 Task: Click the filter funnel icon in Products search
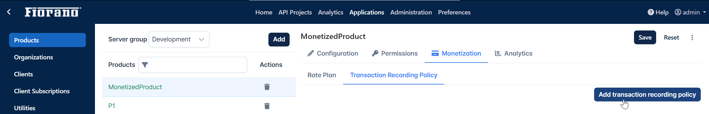pyautogui.click(x=145, y=65)
